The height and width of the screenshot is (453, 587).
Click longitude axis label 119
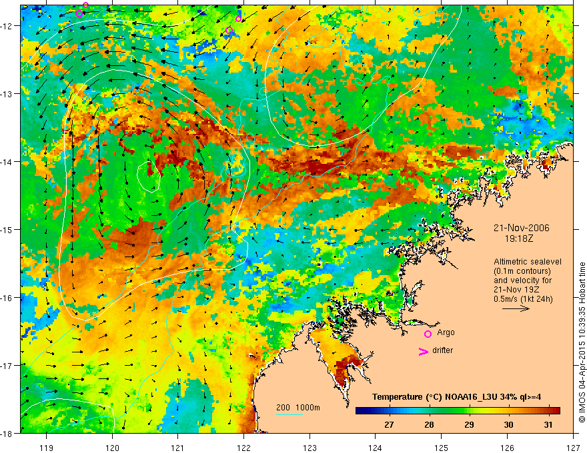tap(47, 448)
